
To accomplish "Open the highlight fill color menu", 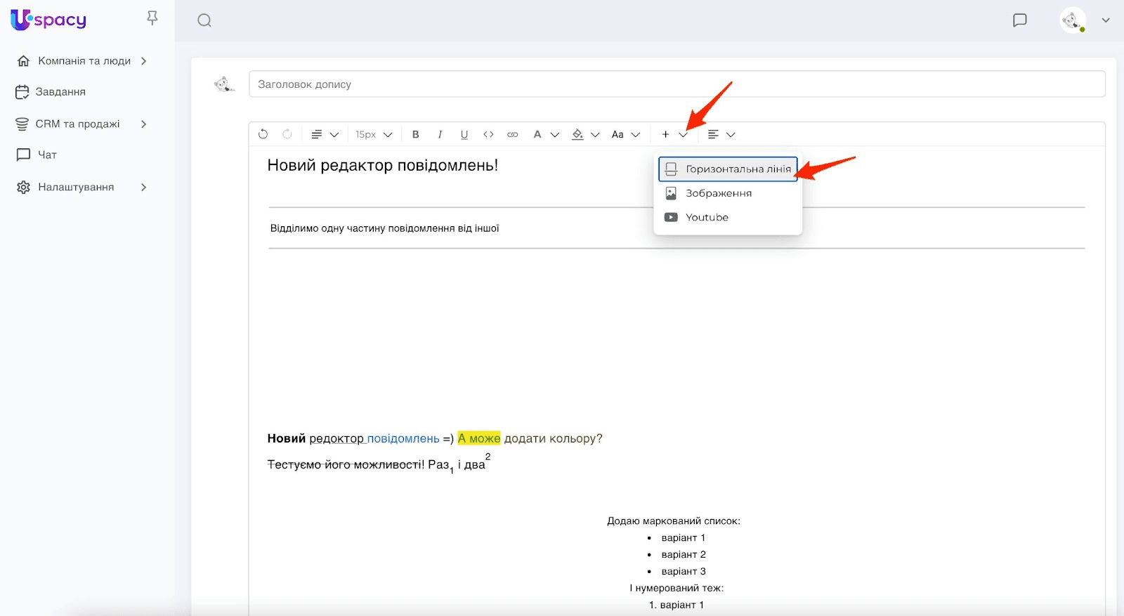I will [x=594, y=134].
